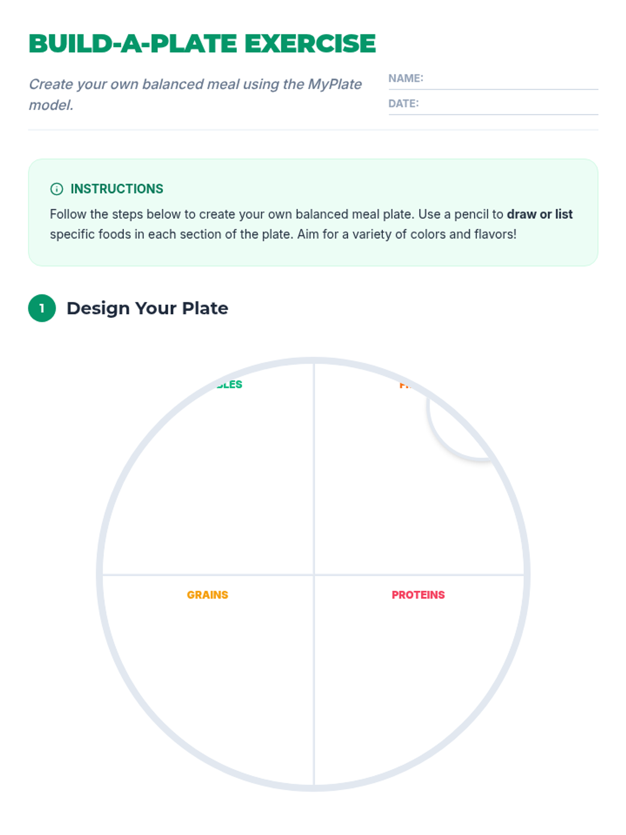The width and height of the screenshot is (626, 835).
Task: Click the "Design Your Plate" heading
Action: click(x=147, y=308)
